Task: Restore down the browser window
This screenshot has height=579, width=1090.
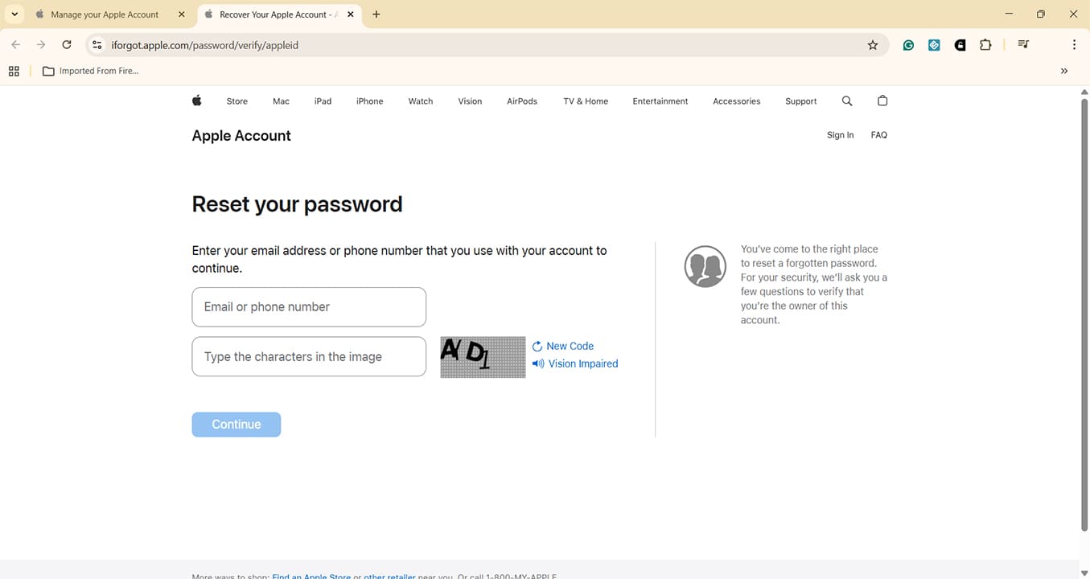Action: 1041,14
